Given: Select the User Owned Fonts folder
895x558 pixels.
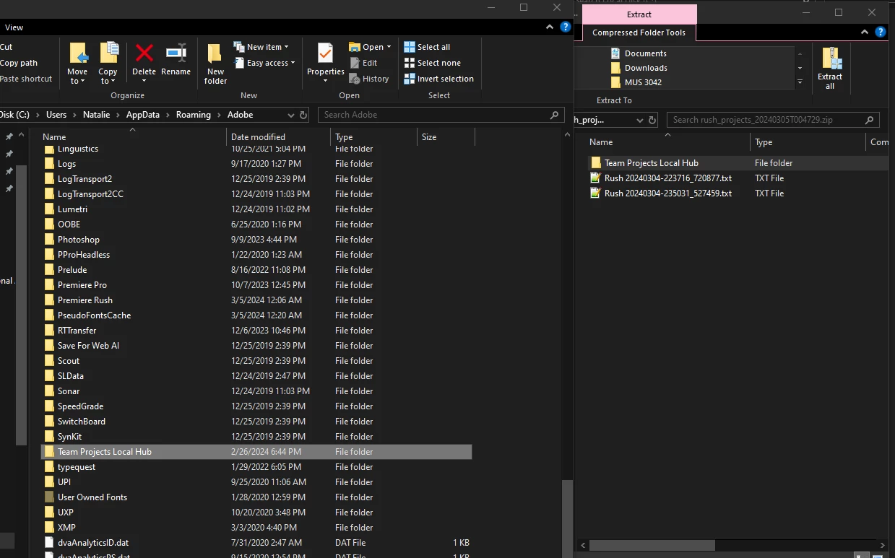Looking at the screenshot, I should (256, 497).
